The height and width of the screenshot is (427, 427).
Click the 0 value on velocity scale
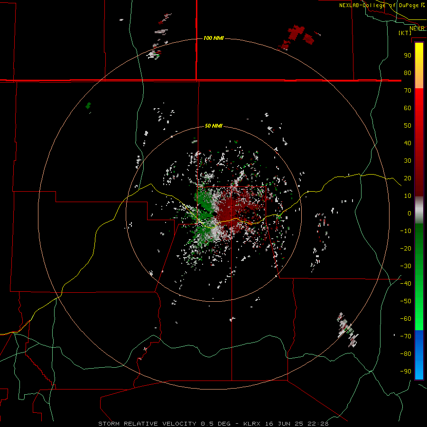(409, 213)
